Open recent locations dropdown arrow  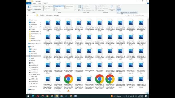[33, 15]
